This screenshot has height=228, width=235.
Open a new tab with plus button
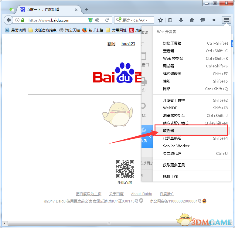(x=86, y=10)
